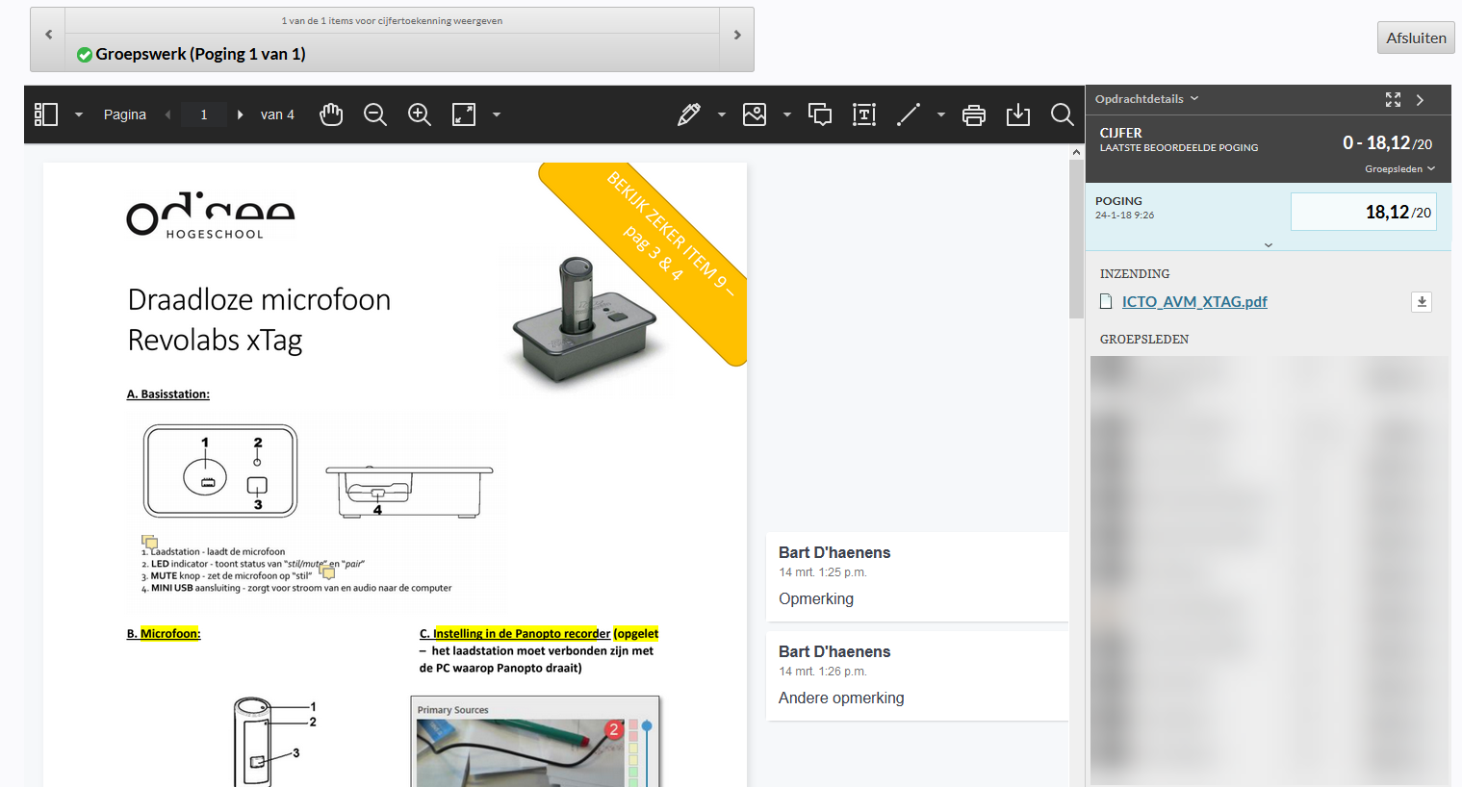Screen dimensions: 1462x787
Task: Open the Opmerking comment by Bart D'haenens
Action: [x=917, y=576]
